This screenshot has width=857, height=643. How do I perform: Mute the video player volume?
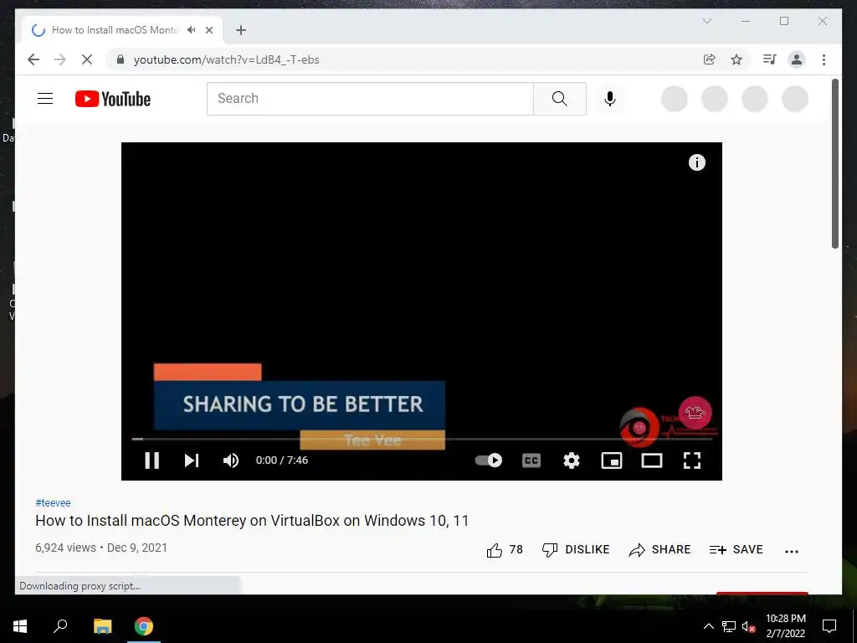(x=231, y=460)
